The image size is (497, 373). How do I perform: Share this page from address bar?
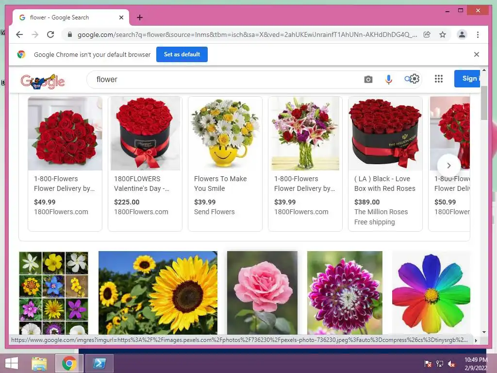427,34
